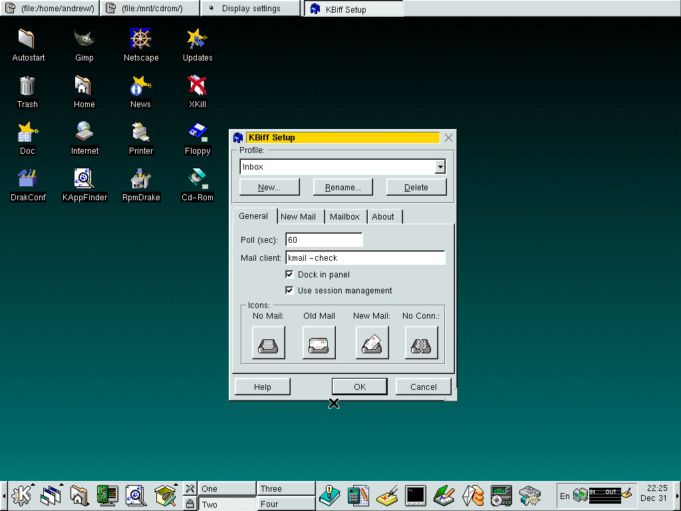The width and height of the screenshot is (681, 511).
Task: Click the Old Mail icon button
Action: click(319, 343)
